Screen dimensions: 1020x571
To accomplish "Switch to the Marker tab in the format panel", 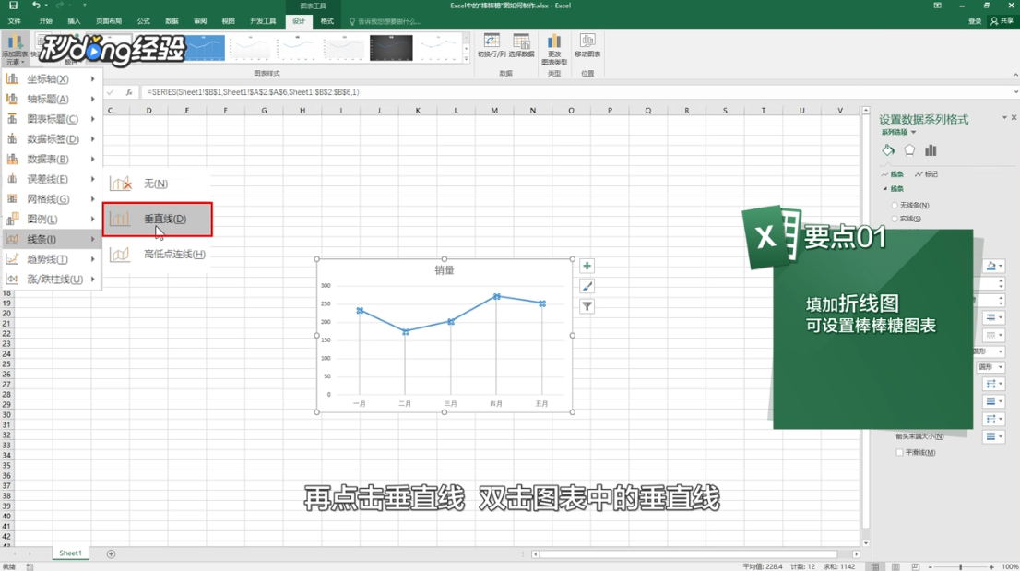I will [926, 174].
